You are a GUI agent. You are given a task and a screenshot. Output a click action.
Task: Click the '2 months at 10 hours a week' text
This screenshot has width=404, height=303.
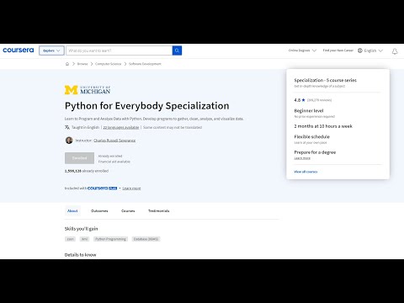(x=323, y=126)
